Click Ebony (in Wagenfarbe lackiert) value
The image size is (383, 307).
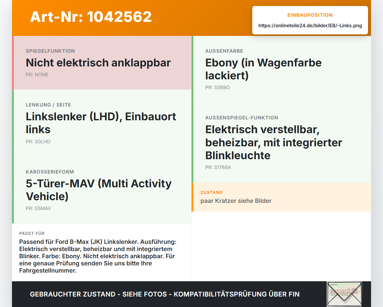click(263, 69)
